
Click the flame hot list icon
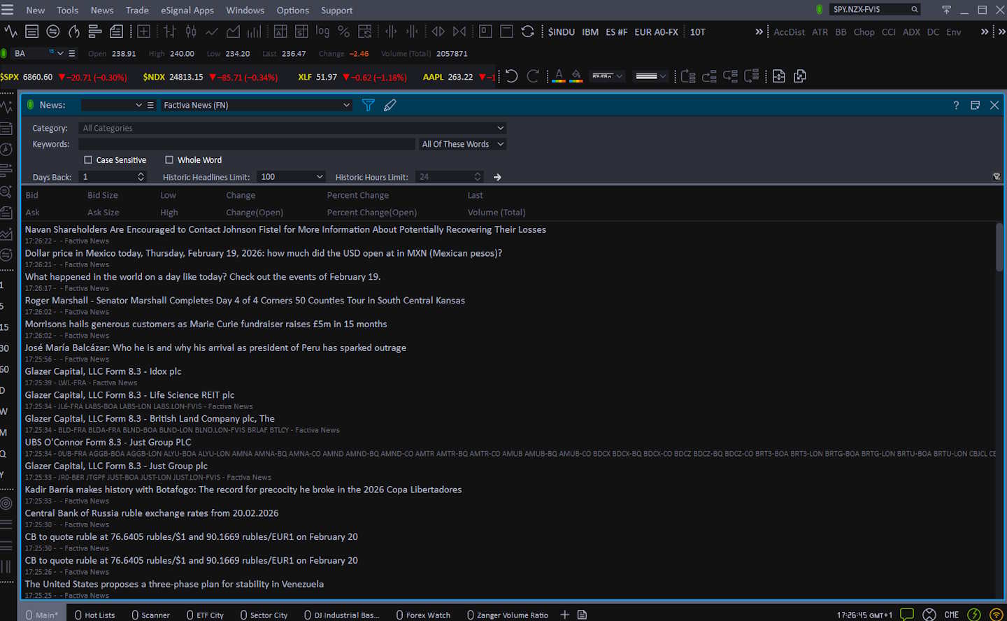point(74,31)
